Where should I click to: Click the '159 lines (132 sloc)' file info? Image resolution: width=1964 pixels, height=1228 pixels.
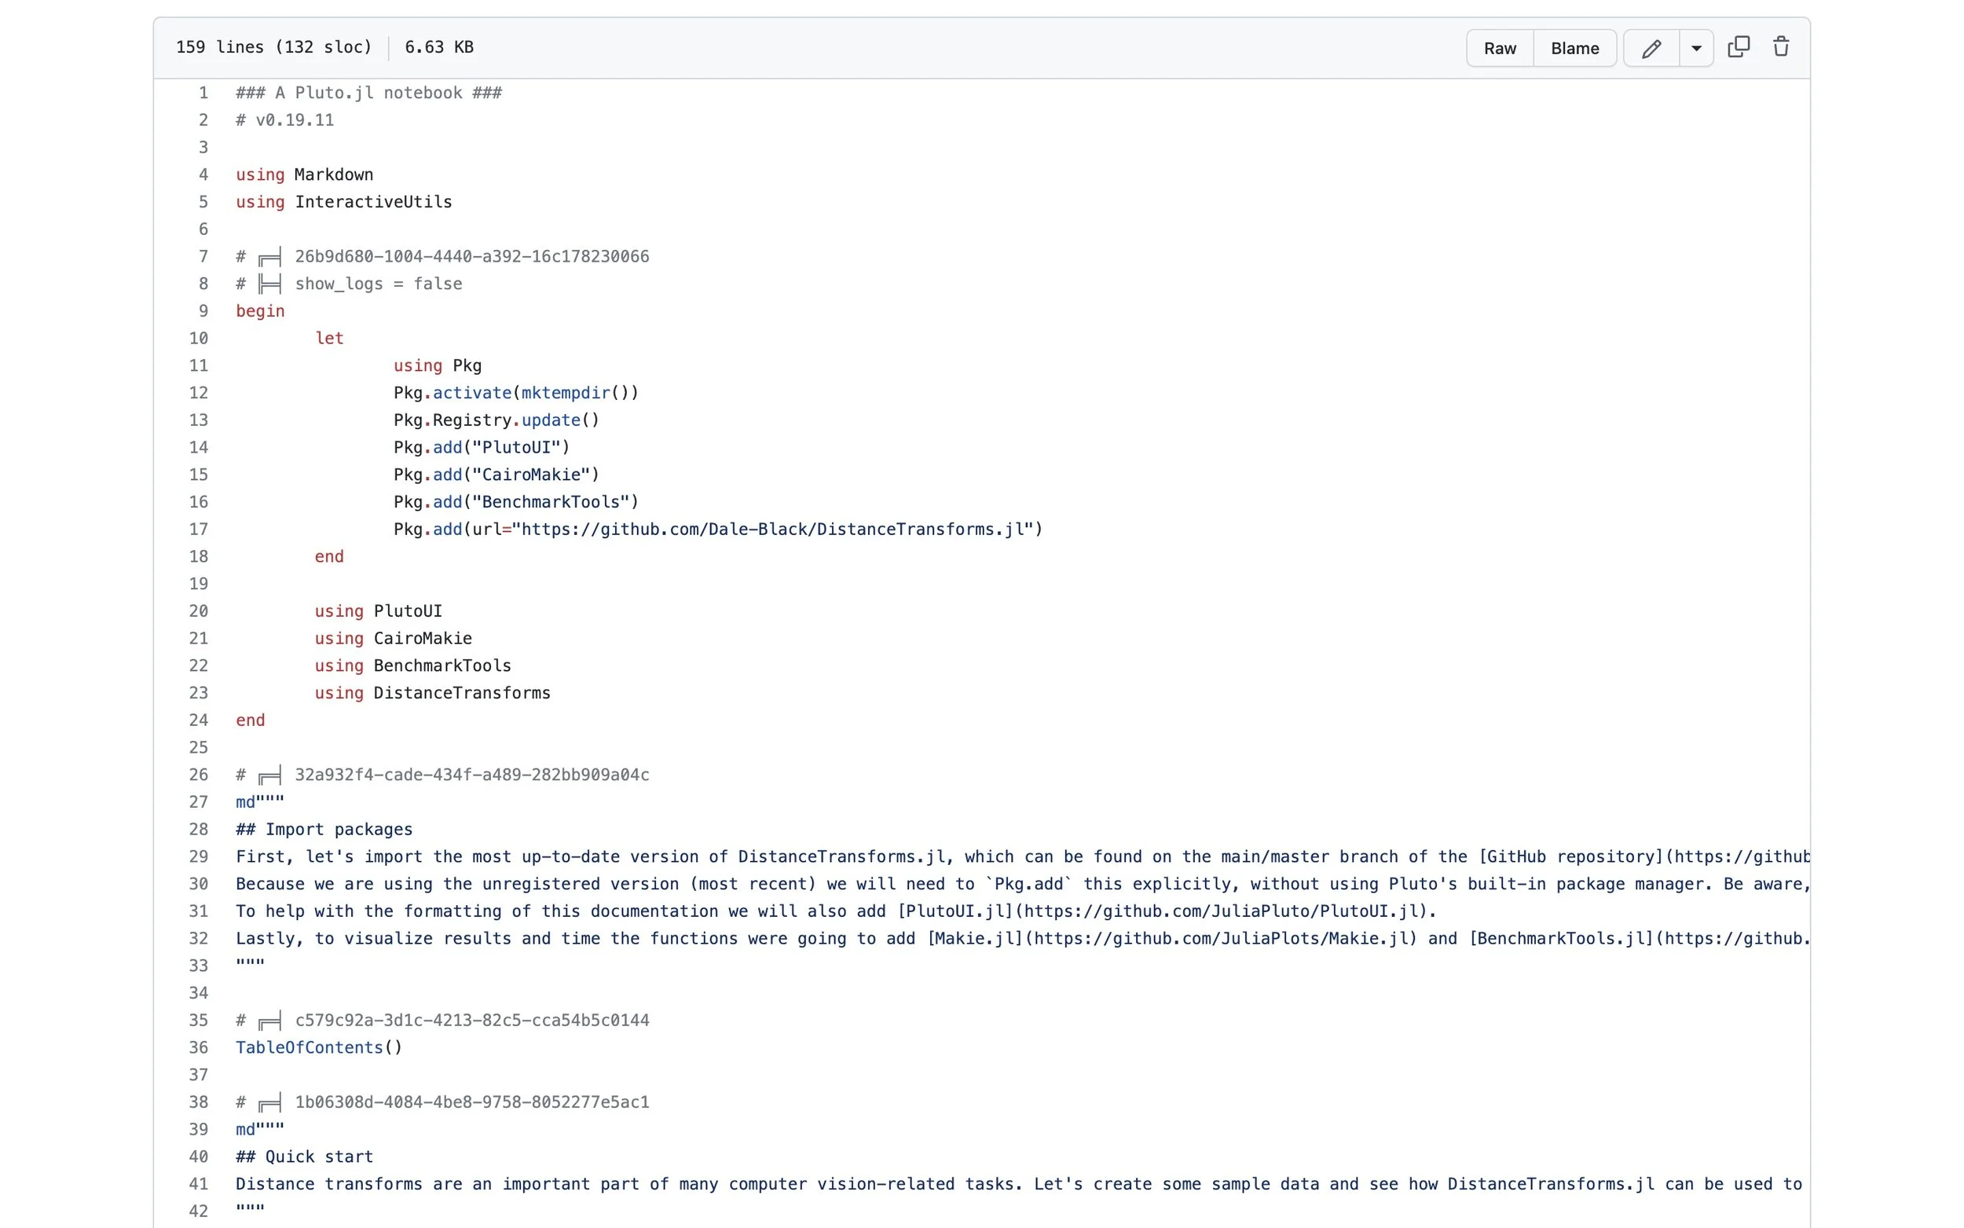(273, 47)
